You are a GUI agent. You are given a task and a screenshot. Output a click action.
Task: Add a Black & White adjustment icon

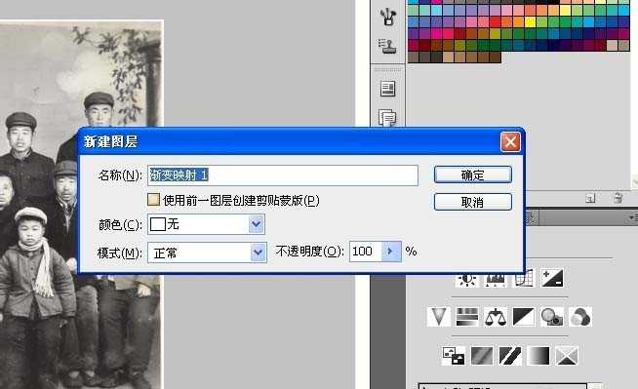tap(524, 316)
